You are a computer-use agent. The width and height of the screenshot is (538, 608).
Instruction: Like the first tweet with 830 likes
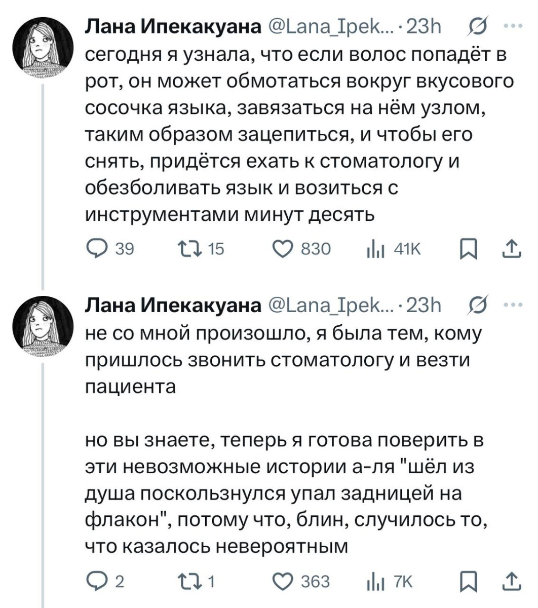[x=283, y=248]
